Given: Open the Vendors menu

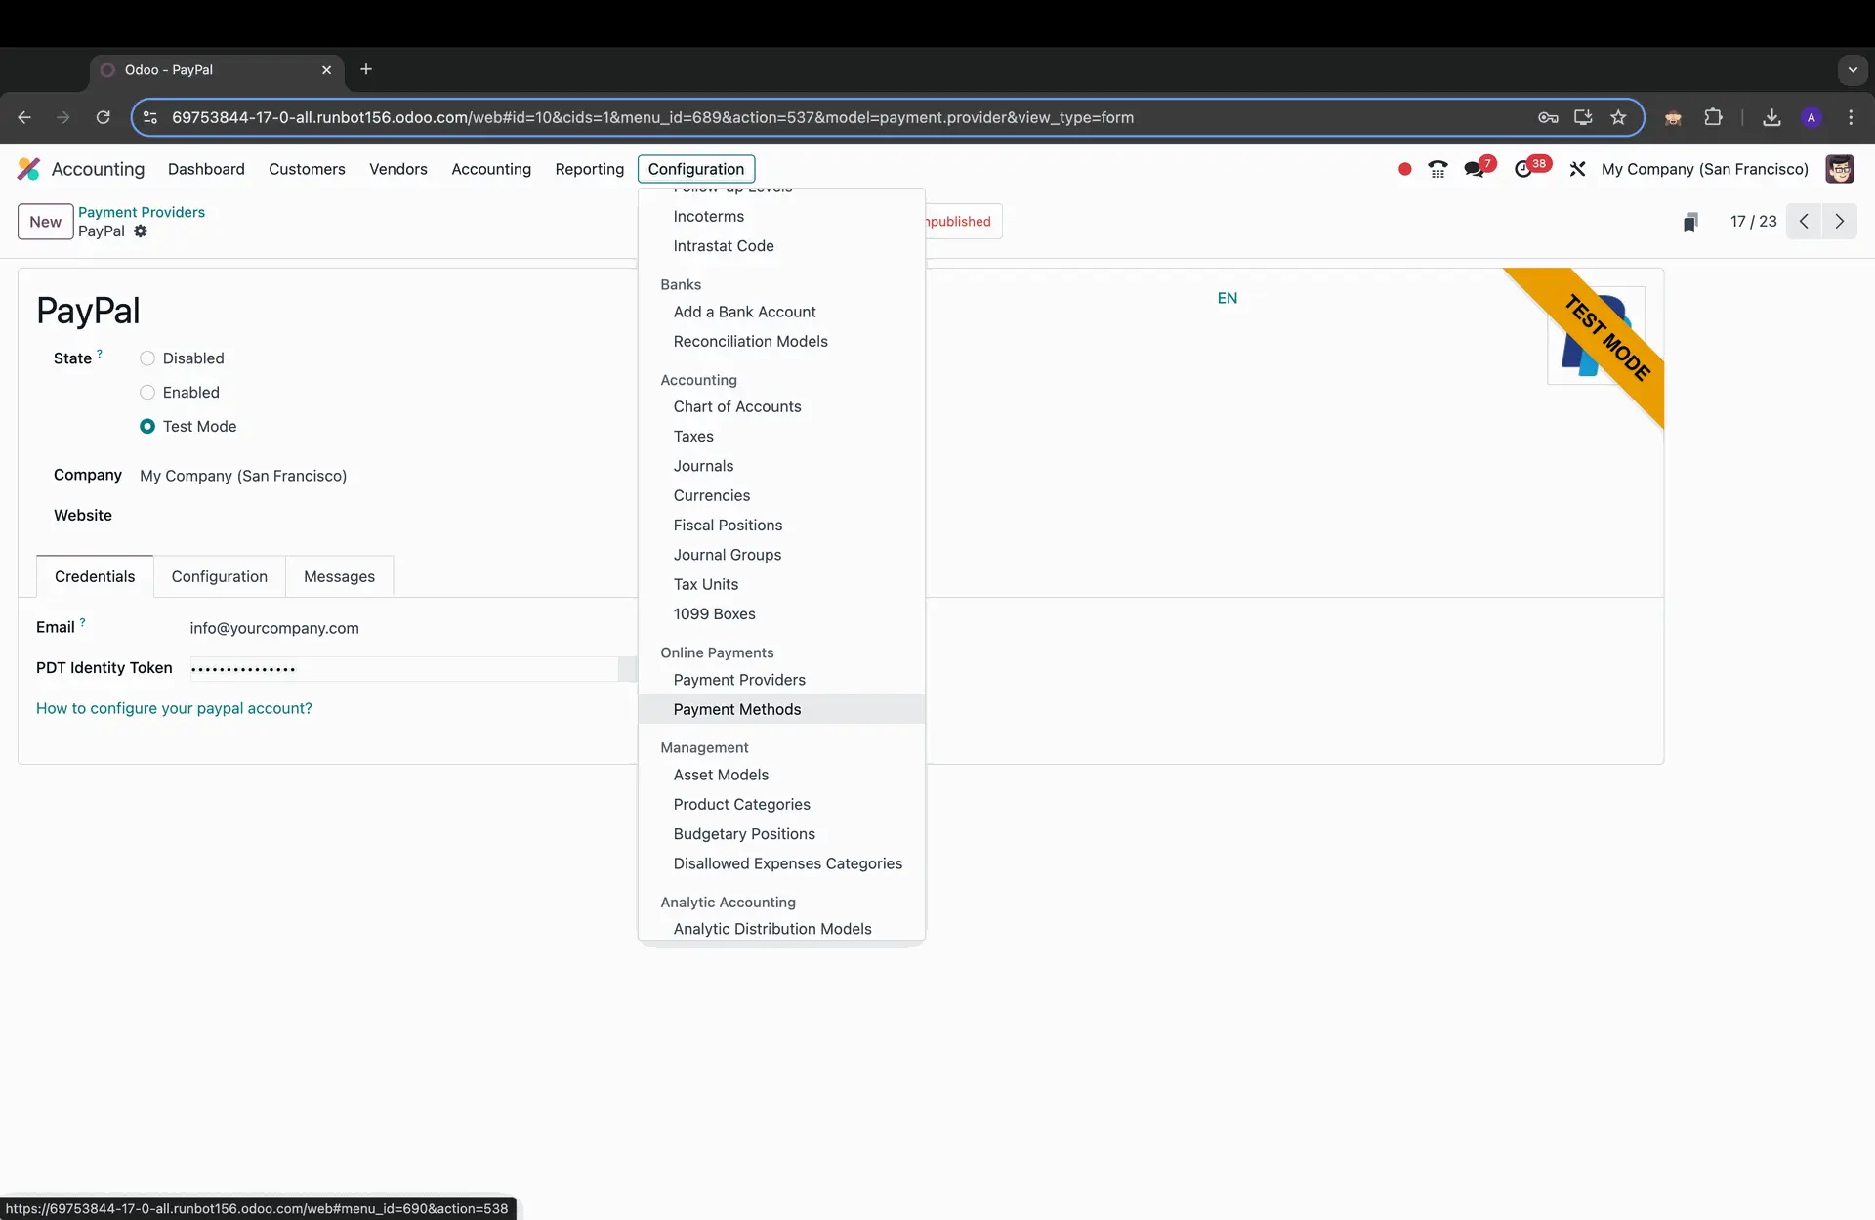Looking at the screenshot, I should pyautogui.click(x=398, y=169).
